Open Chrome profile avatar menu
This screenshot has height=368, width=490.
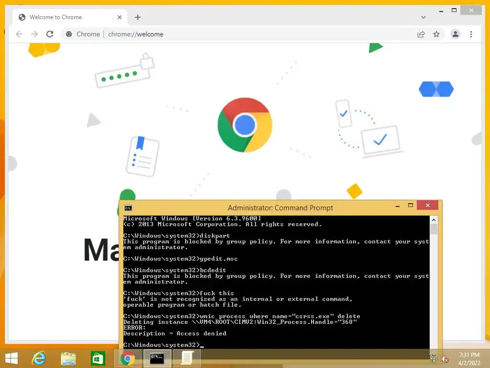(x=456, y=34)
